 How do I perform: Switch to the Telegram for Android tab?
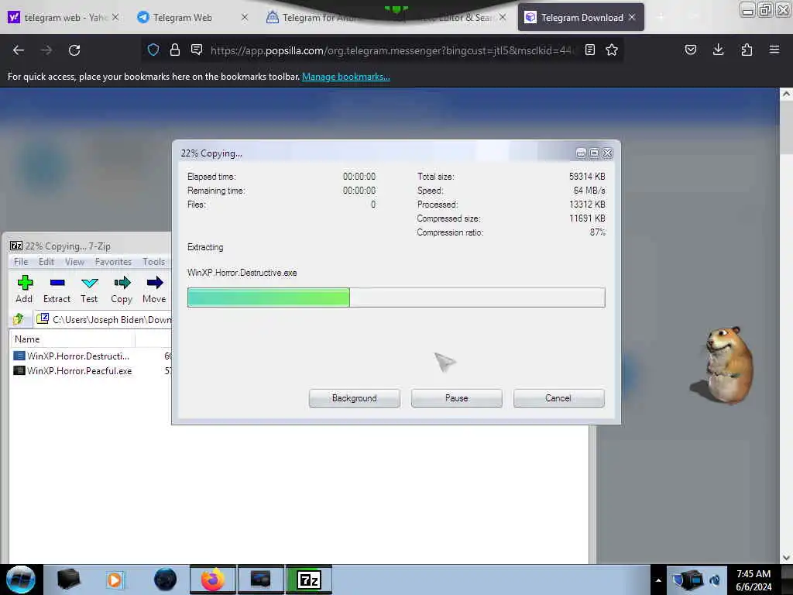click(320, 18)
